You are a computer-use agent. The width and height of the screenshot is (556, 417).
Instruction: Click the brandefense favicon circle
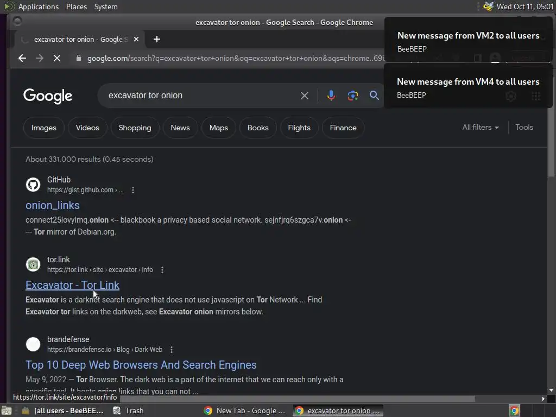click(33, 344)
